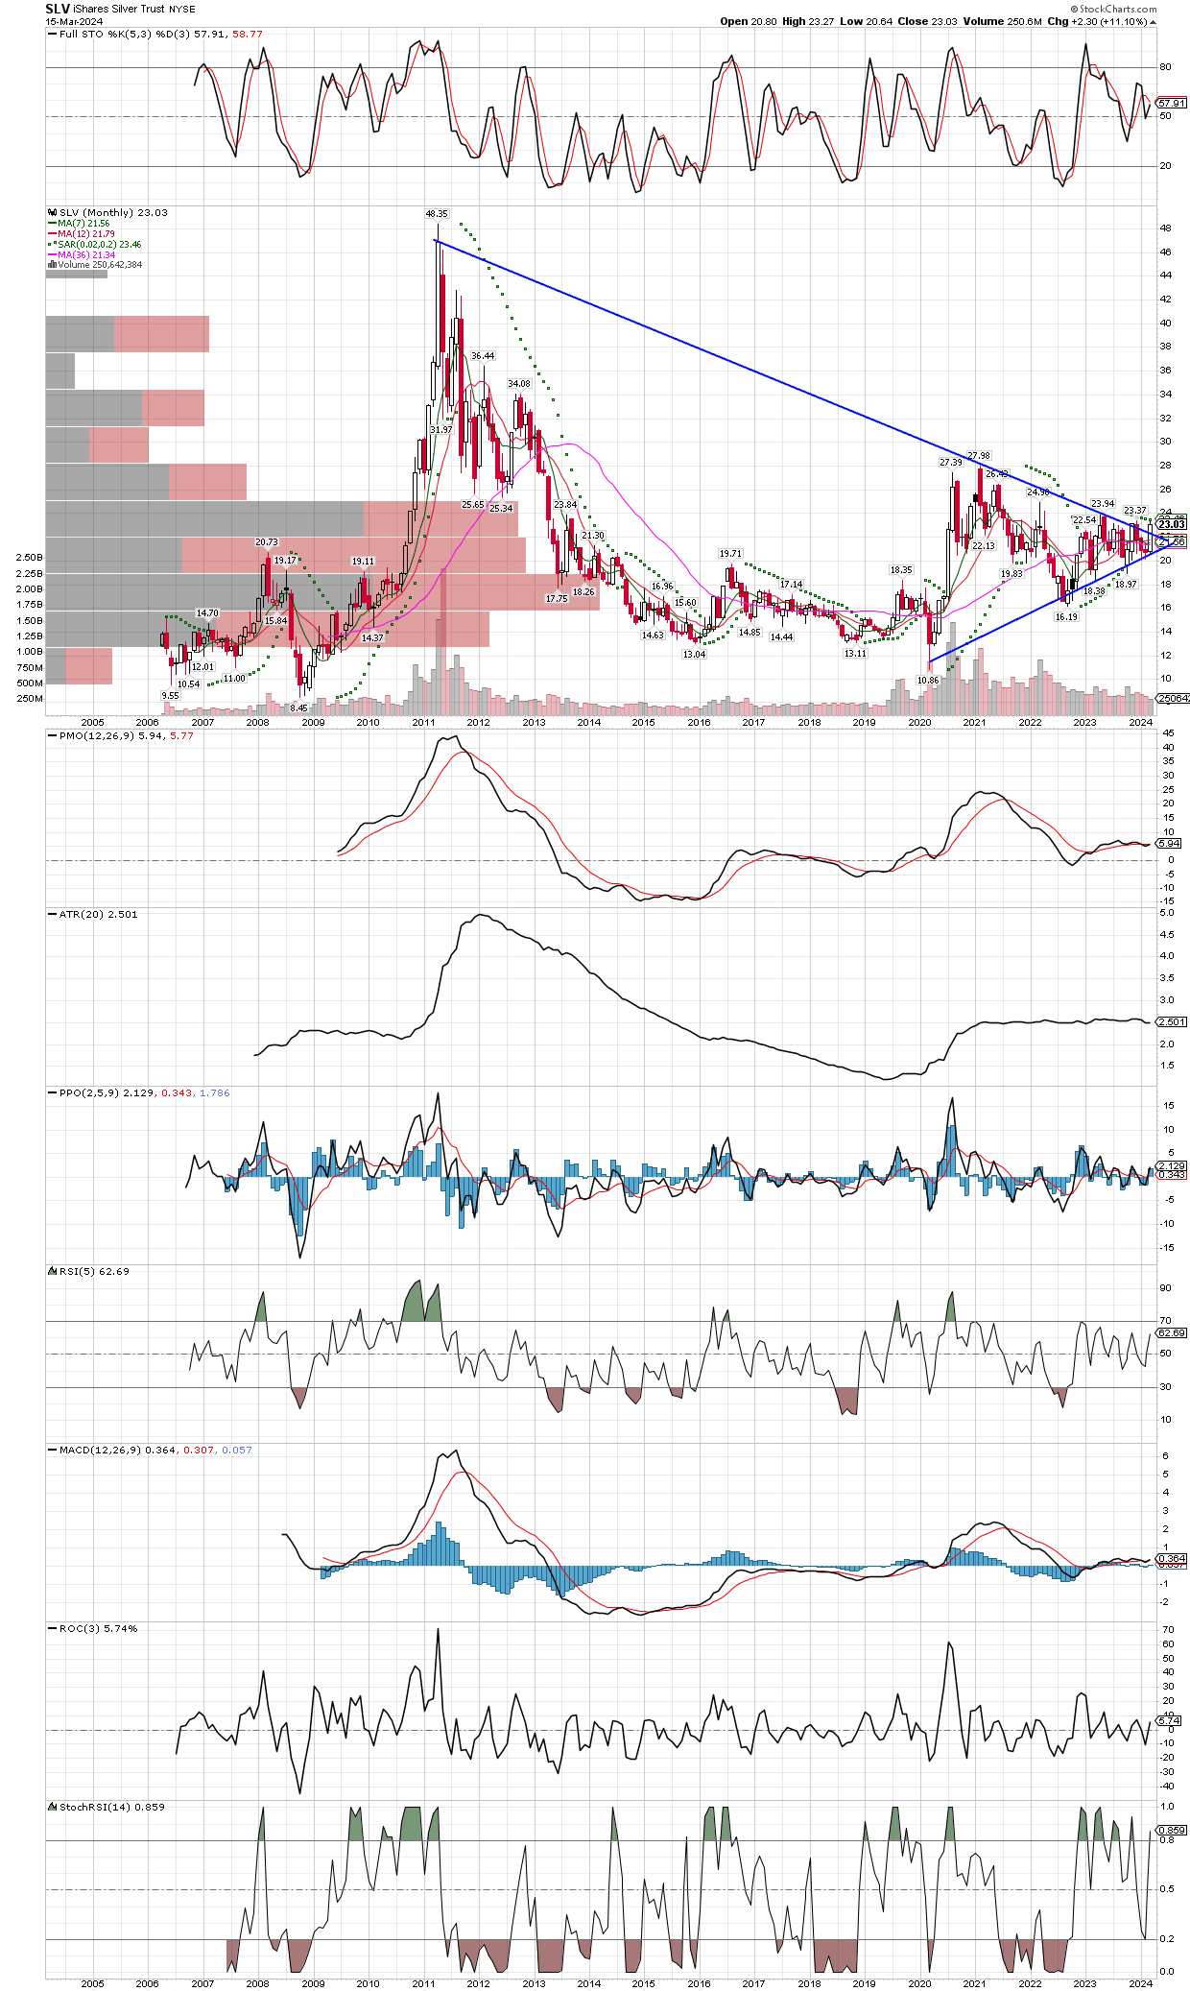1190x1991 pixels.
Task: Click the PMO(12,26,9) indicator label
Action: [x=96, y=735]
